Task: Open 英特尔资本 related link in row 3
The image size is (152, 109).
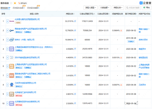Action: tap(143, 40)
